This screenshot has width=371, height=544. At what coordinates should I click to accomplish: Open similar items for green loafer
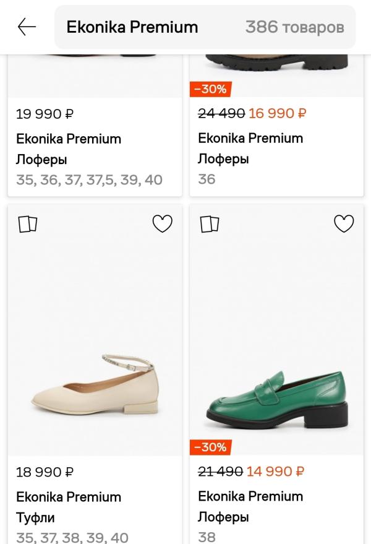coord(210,224)
